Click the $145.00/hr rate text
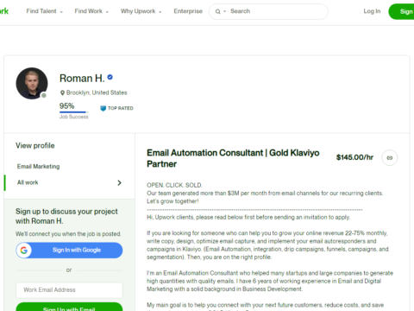The image size is (414, 311). 354,157
